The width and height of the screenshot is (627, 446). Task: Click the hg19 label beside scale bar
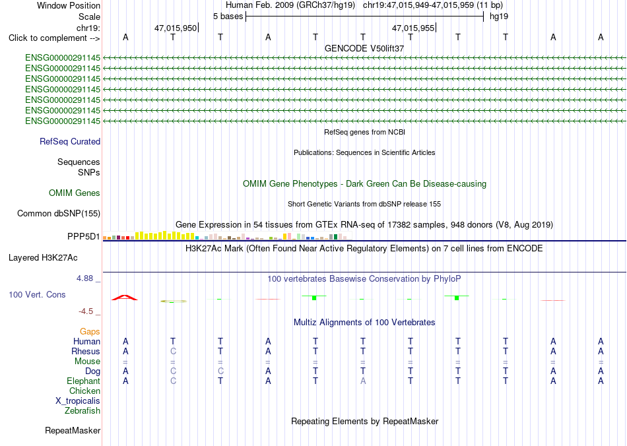[x=499, y=16]
